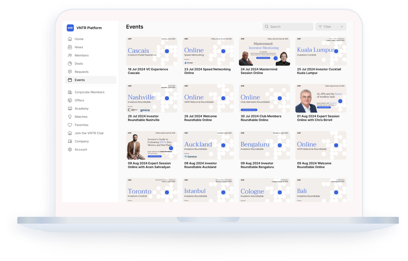
Task: Open the Toronto Investors Cocktail thumbnail
Action: point(152,190)
